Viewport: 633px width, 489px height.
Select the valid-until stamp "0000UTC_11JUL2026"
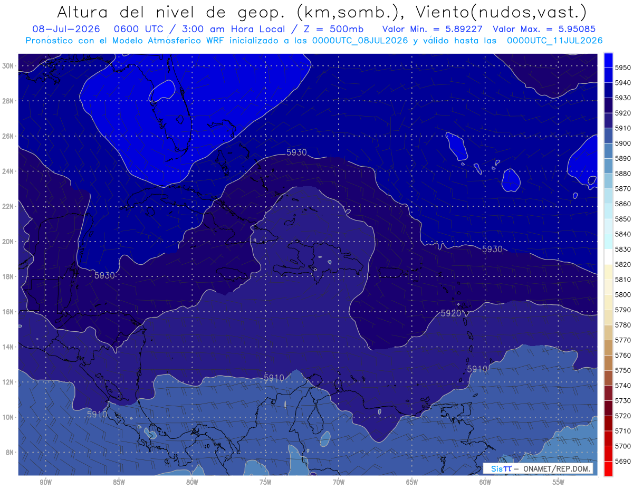(554, 40)
